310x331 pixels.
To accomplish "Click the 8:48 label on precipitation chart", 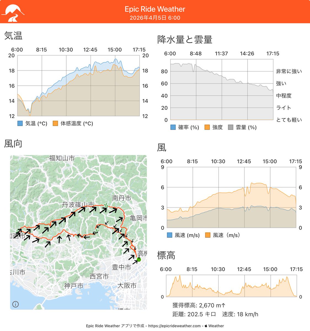I will (196, 54).
